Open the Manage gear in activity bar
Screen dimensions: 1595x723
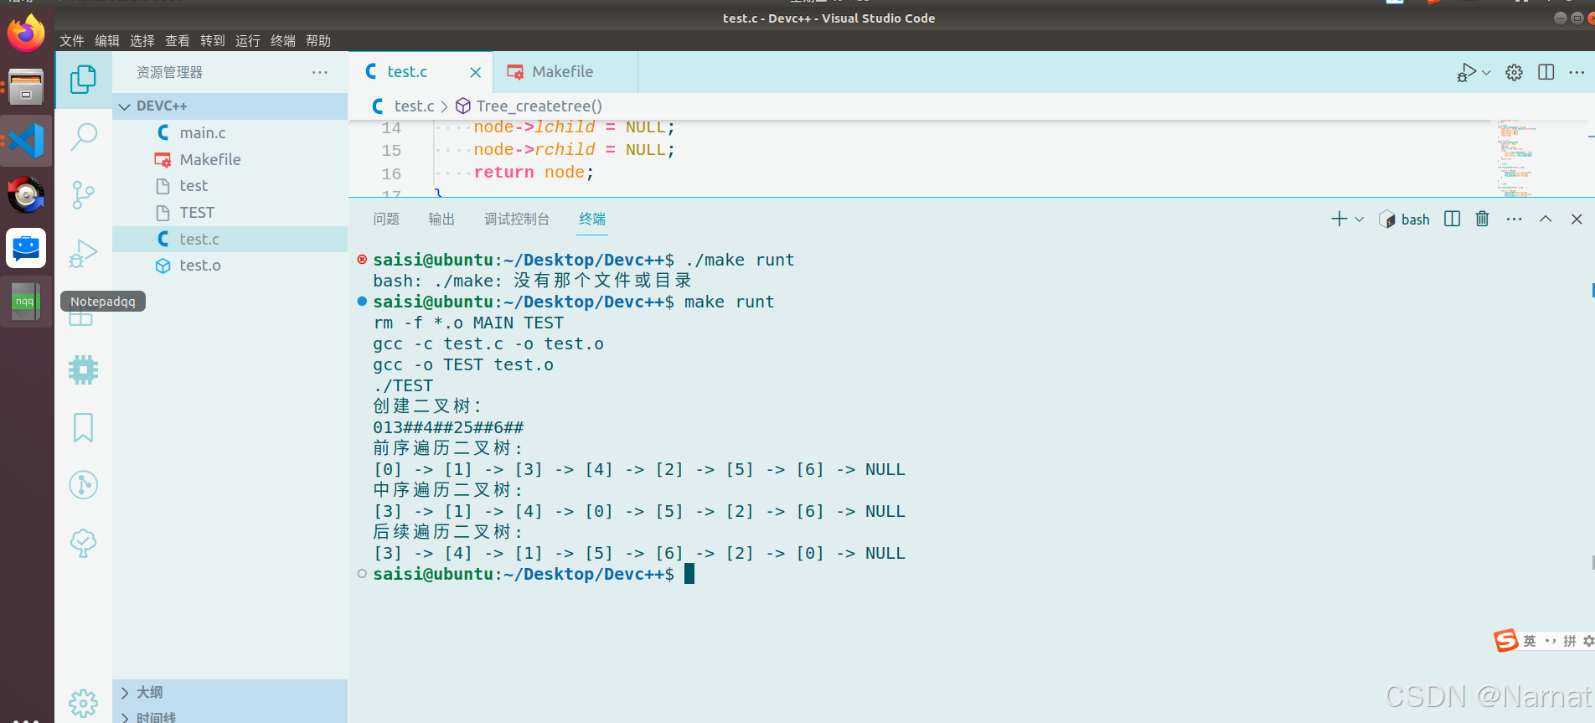click(83, 703)
